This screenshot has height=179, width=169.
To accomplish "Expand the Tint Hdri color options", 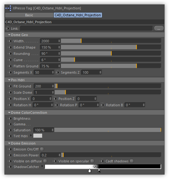I will 31,135.
